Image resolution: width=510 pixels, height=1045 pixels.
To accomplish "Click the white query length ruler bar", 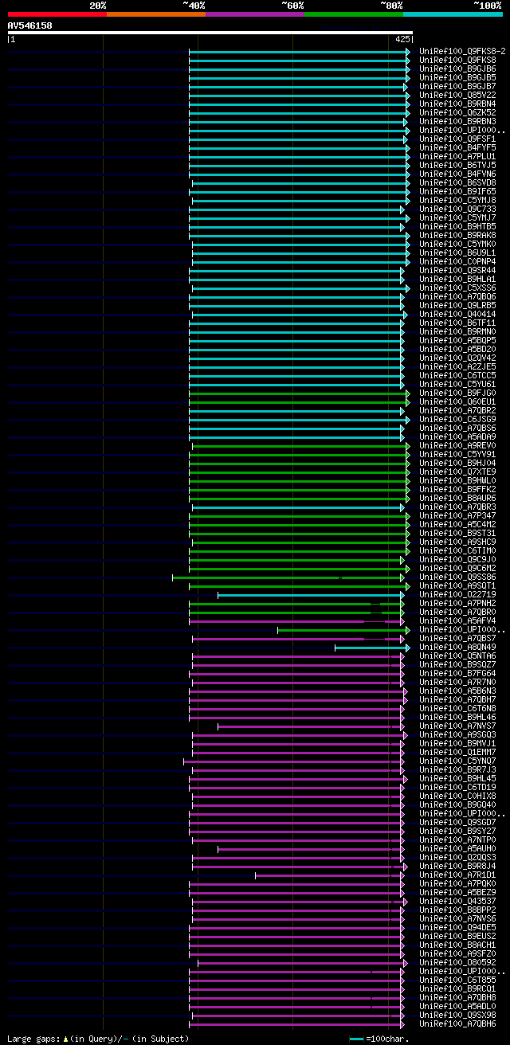I will [210, 33].
